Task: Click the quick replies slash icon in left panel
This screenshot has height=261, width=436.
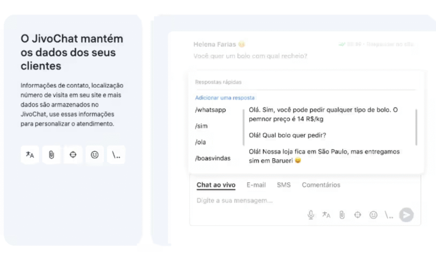Action: click(x=116, y=155)
